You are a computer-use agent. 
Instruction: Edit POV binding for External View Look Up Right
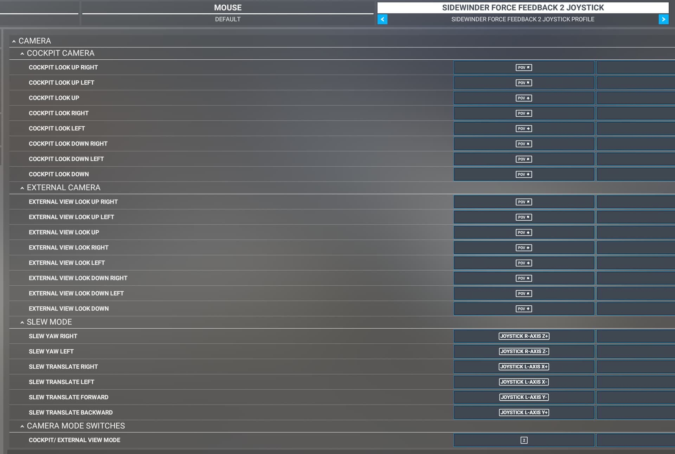[x=524, y=202]
